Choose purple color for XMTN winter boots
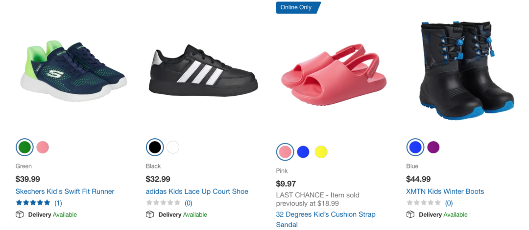 tap(433, 147)
